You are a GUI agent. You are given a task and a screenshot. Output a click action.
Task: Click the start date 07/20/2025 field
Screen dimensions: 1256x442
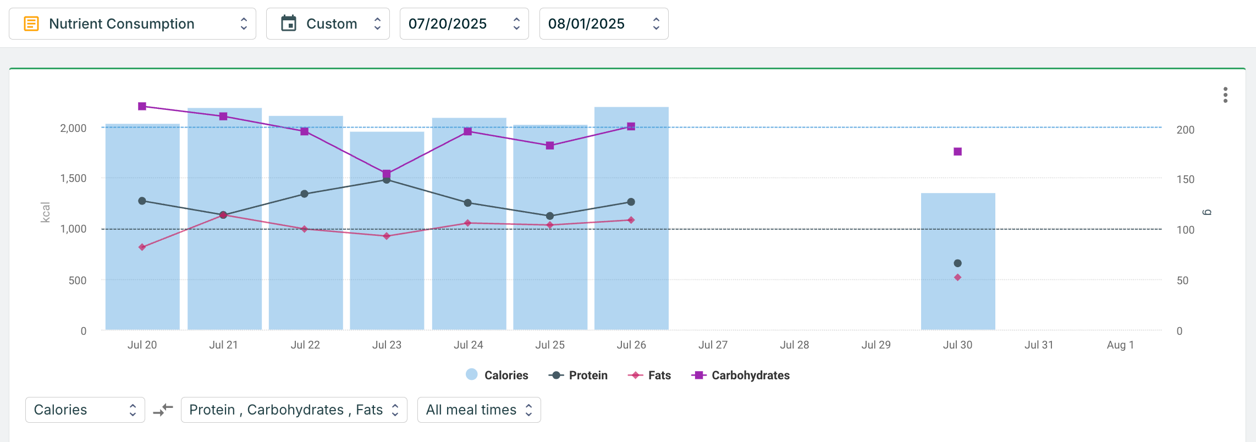[464, 24]
